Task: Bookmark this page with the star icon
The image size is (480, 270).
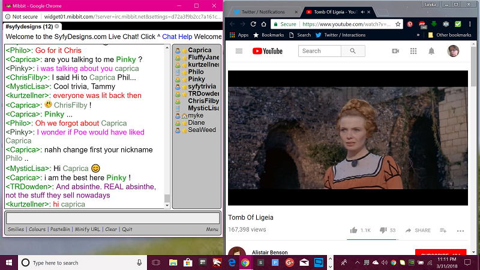Action: coord(398,24)
